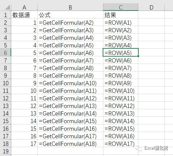Click cell =GetCellFormular(A15)
The image size is (173, 156).
(70, 121)
